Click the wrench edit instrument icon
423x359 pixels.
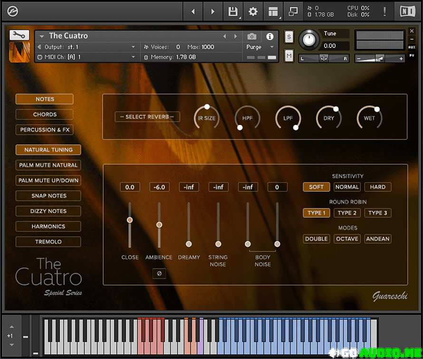[19, 35]
